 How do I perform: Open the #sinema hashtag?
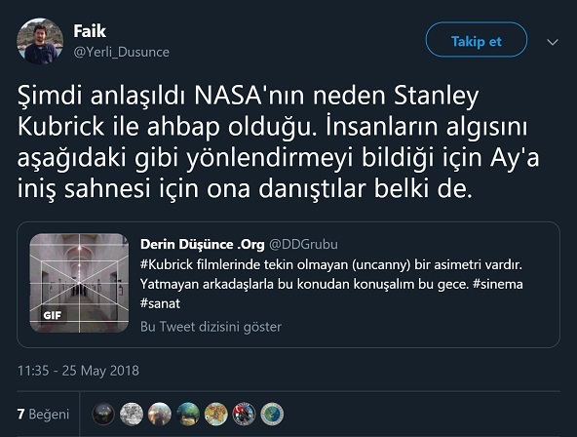point(497,284)
